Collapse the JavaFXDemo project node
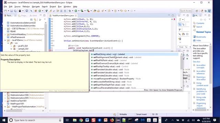The height and width of the screenshot is (123, 220). coord(5,40)
